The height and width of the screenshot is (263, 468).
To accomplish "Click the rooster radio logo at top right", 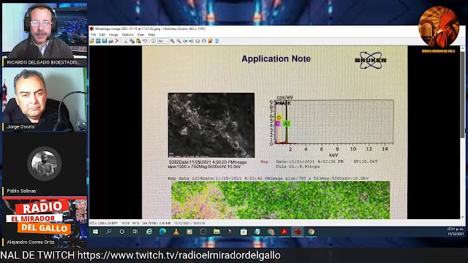I will pos(438,28).
